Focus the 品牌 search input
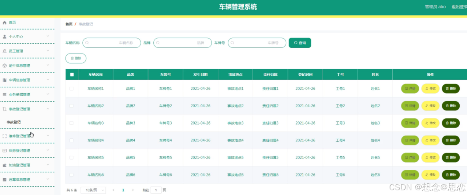The width and height of the screenshot is (467, 195). 182,43
